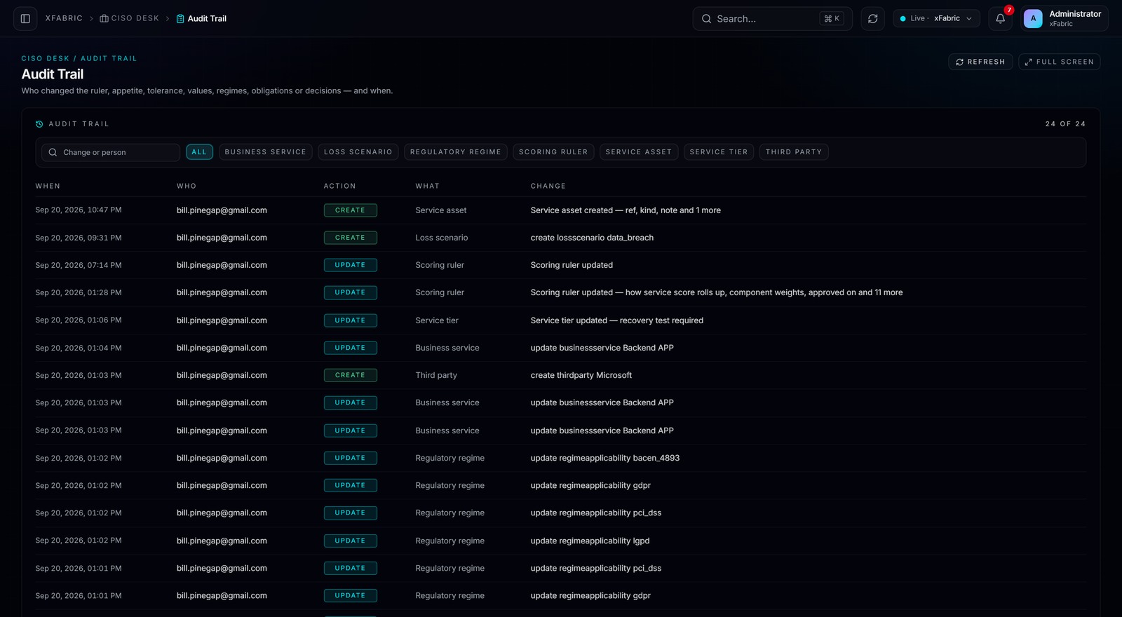Click the Administrator avatar
This screenshot has width=1122, height=617.
[x=1033, y=19]
